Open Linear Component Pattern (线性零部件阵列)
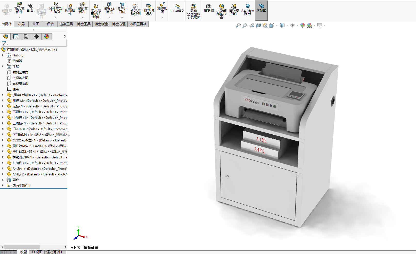416x254 pixels. click(x=55, y=8)
